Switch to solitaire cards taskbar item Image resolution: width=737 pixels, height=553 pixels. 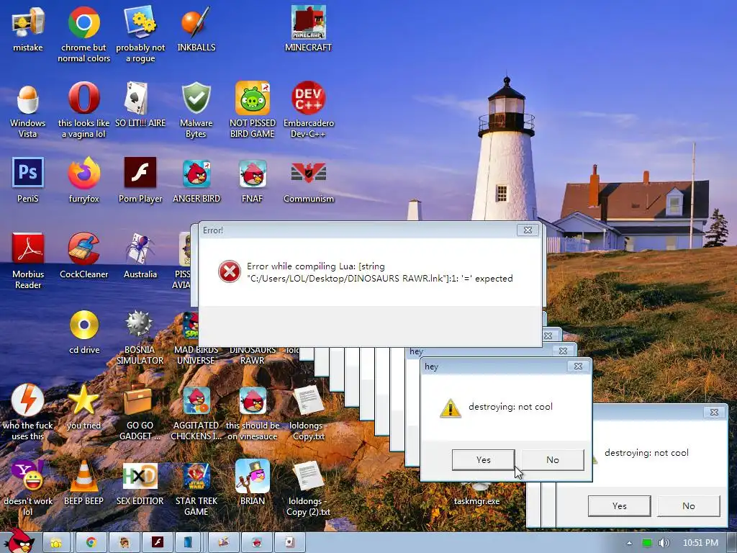pyautogui.click(x=289, y=543)
